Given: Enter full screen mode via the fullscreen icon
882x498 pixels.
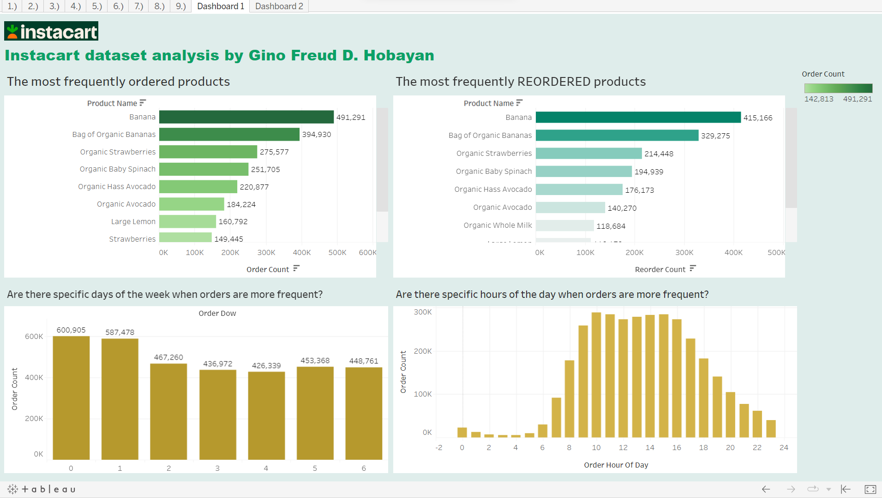Looking at the screenshot, I should (x=870, y=489).
